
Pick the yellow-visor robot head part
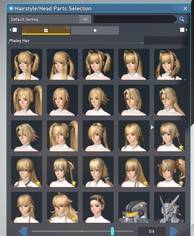pyautogui.click(x=134, y=208)
